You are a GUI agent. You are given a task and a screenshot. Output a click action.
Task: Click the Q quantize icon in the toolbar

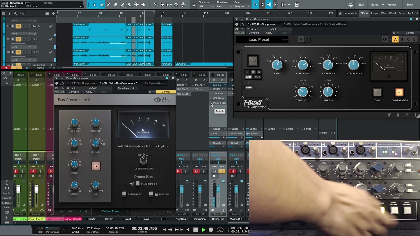[x=176, y=5]
